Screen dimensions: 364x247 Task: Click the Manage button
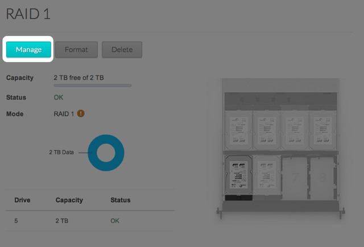pos(29,50)
